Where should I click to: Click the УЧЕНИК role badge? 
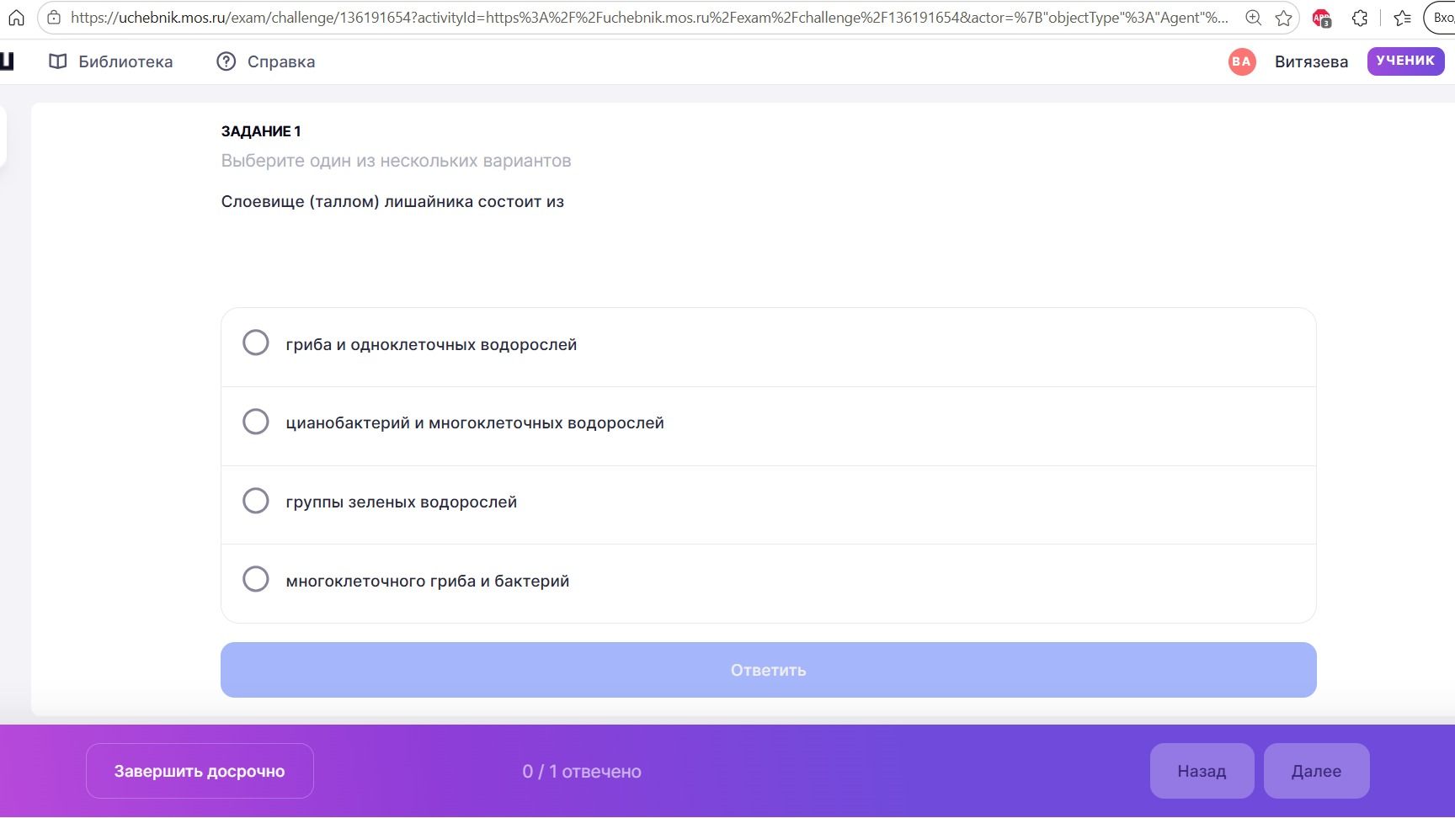point(1405,61)
